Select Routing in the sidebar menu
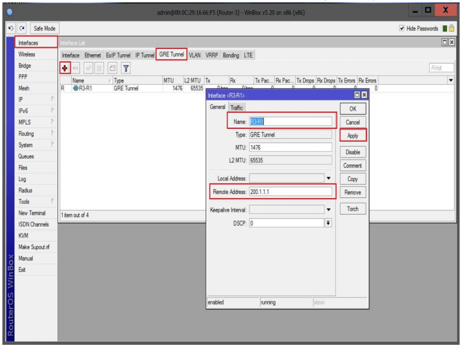Screen dimensions: 462x346 coord(26,134)
